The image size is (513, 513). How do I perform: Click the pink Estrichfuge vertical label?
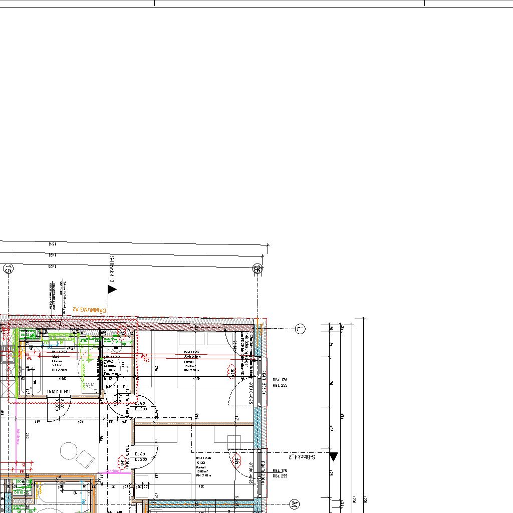pyautogui.click(x=19, y=436)
